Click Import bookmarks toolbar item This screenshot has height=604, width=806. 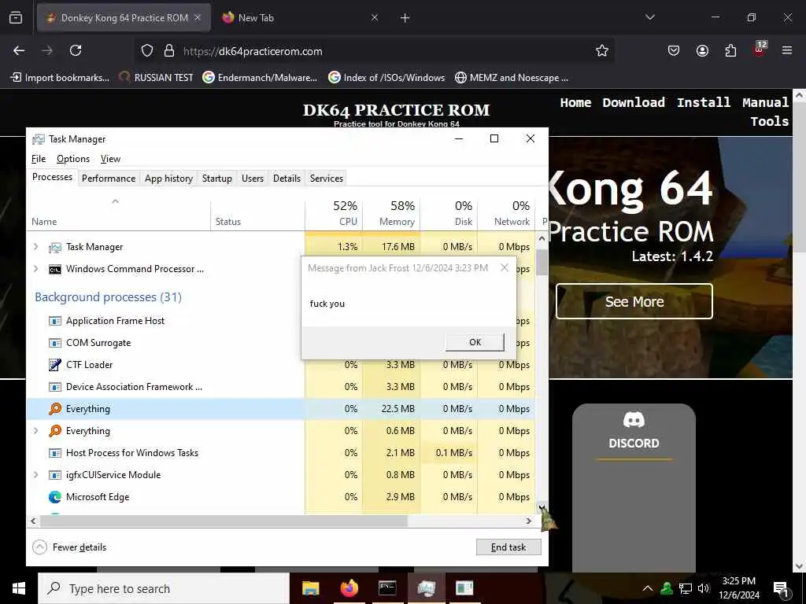point(60,78)
